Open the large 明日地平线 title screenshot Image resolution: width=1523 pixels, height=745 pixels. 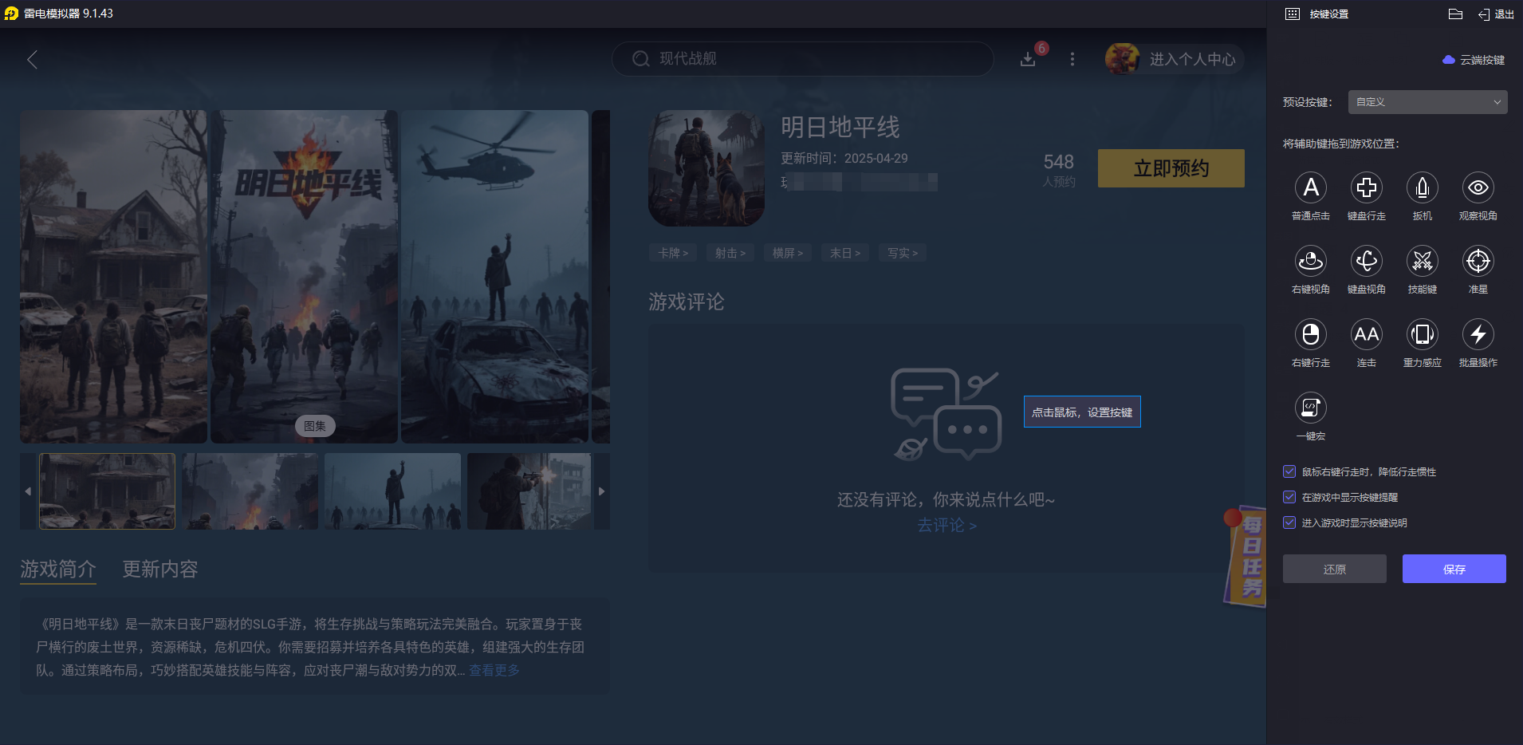click(304, 276)
